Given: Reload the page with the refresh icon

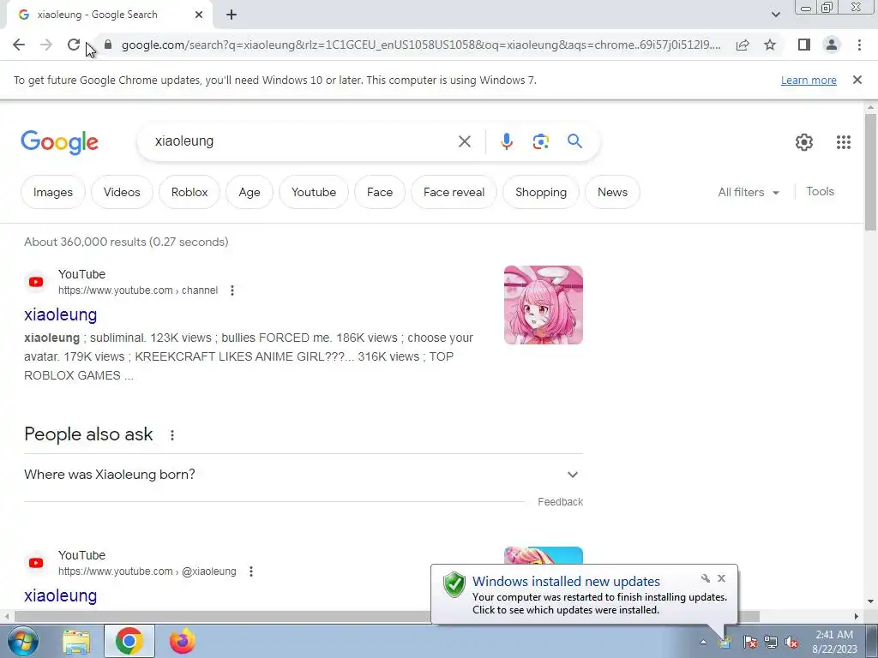Looking at the screenshot, I should click(74, 45).
